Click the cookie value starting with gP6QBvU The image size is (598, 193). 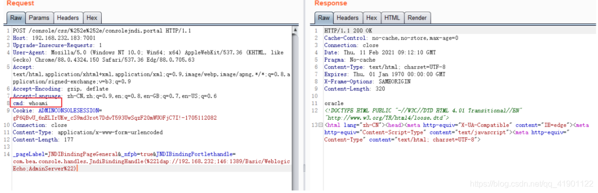pyautogui.click(x=115, y=118)
